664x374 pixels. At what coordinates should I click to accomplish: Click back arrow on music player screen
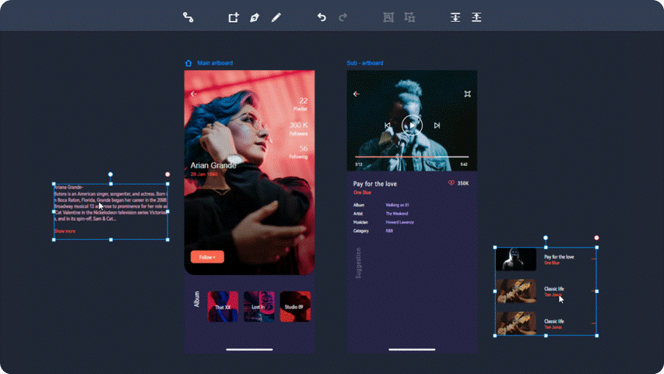point(357,93)
